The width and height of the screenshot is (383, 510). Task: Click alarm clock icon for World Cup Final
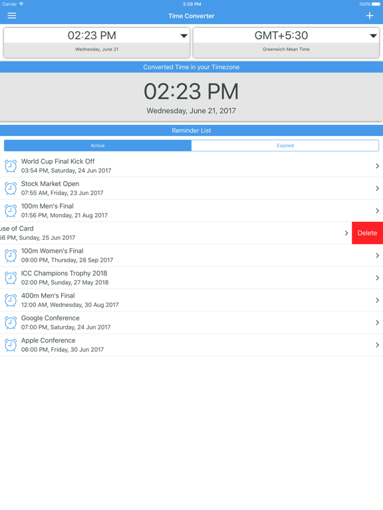[11, 166]
